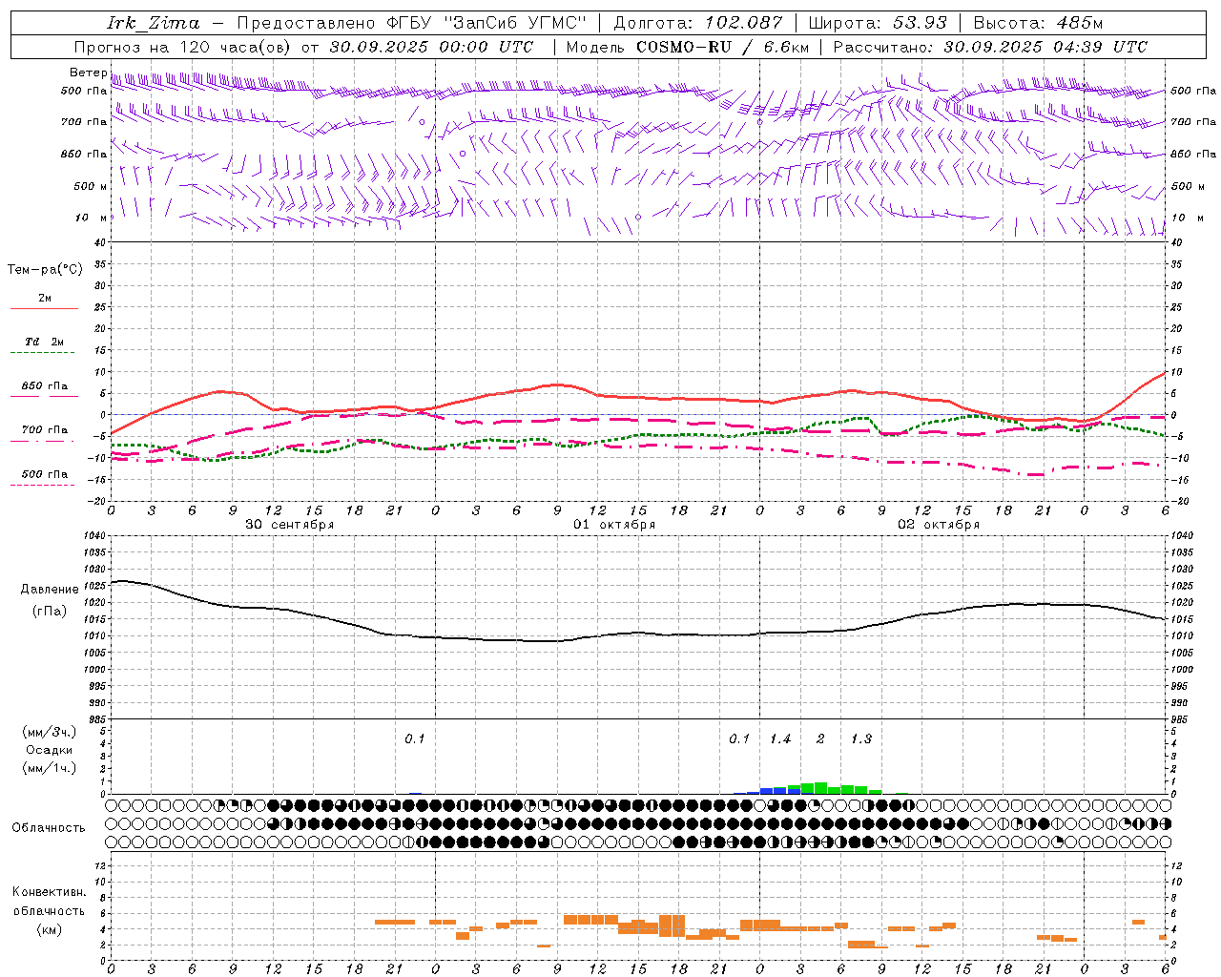Click the latitude value Широта: 53.93
The width and height of the screenshot is (1221, 977).
[879, 23]
